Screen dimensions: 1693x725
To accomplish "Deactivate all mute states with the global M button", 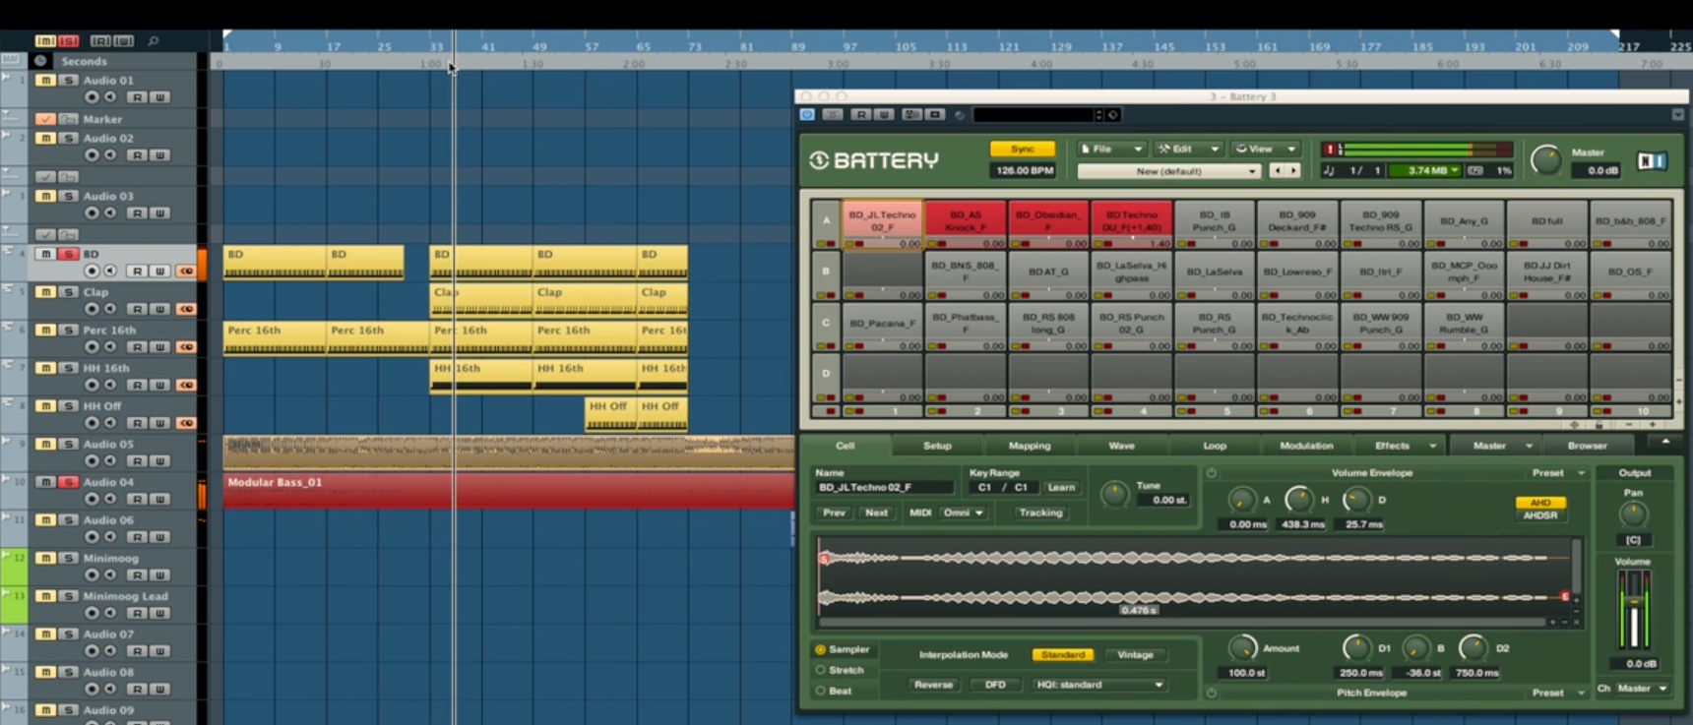I will point(45,40).
